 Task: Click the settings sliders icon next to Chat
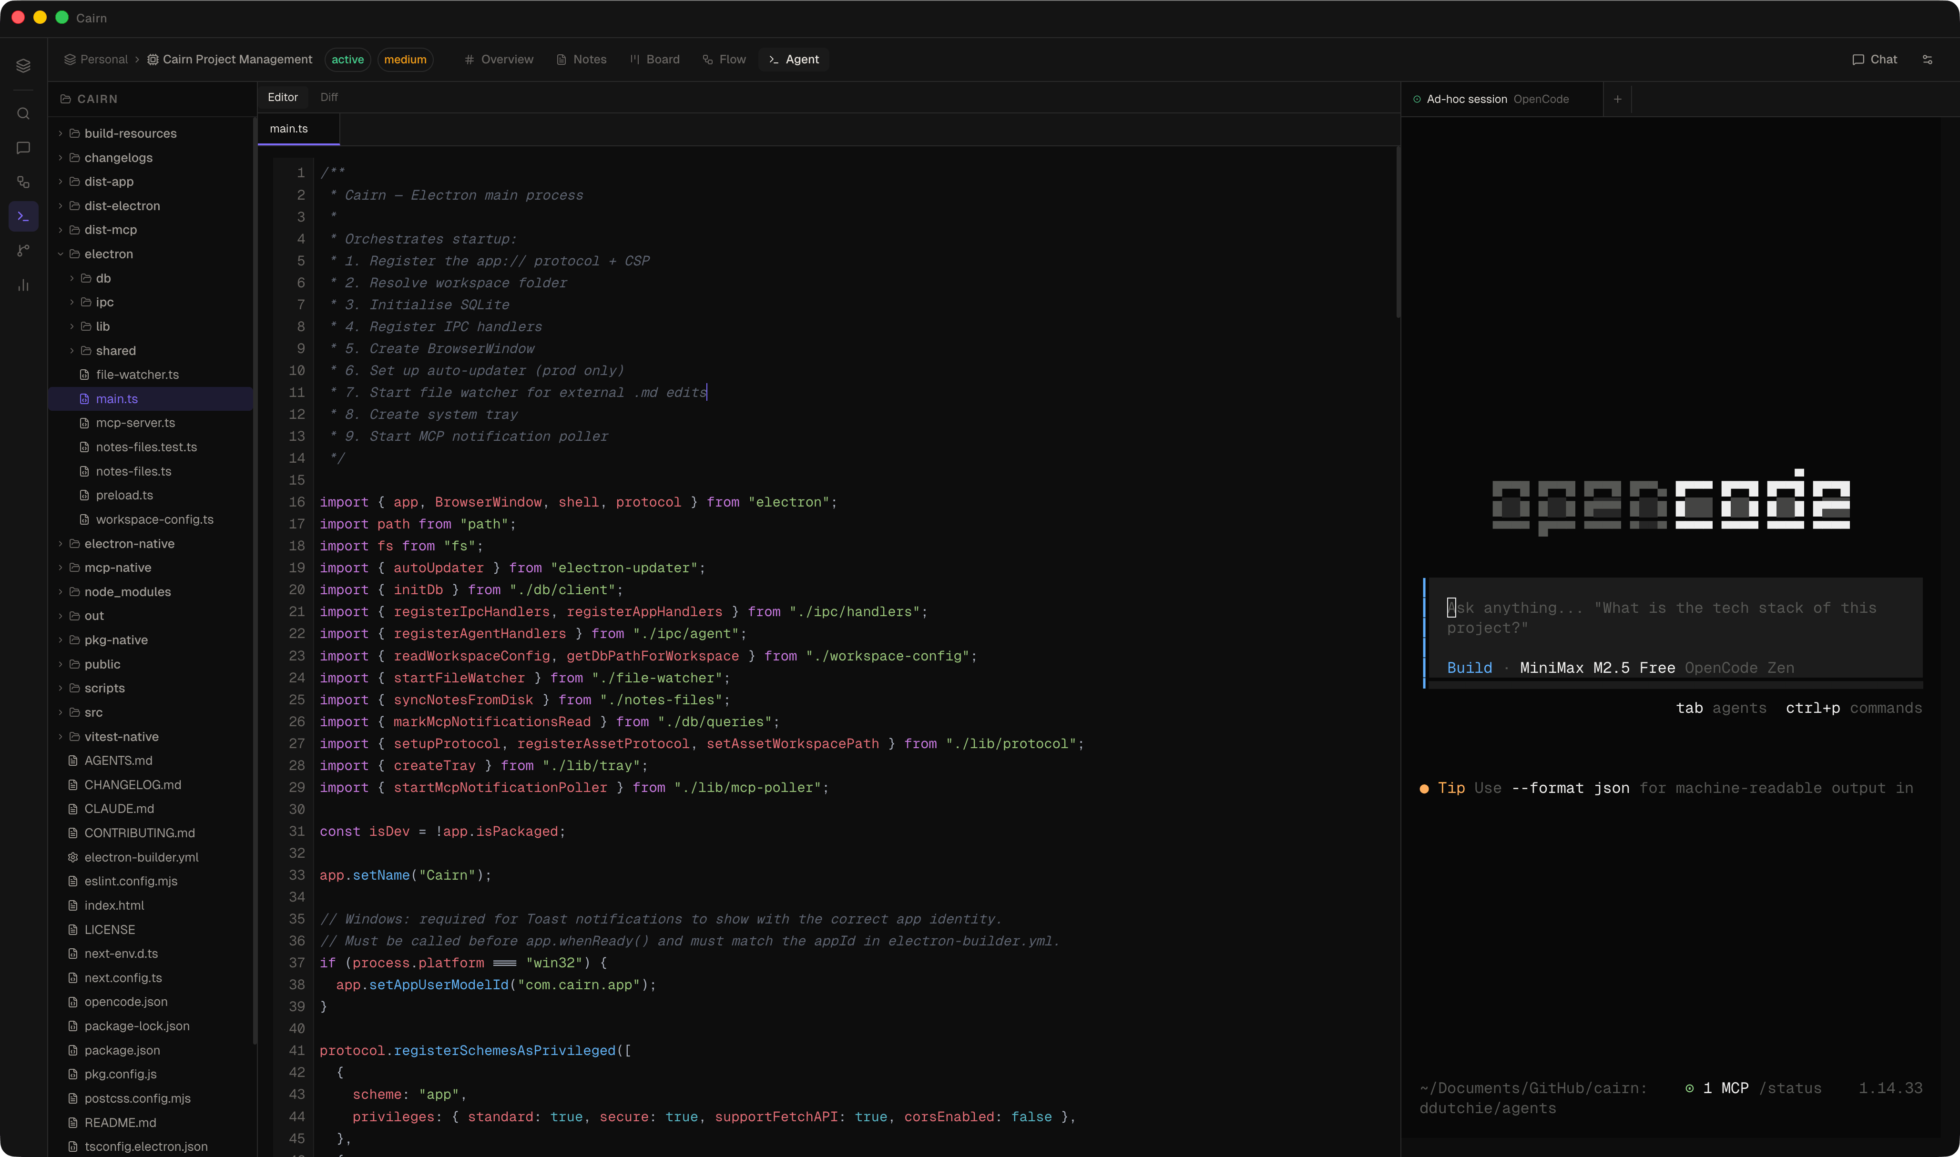point(1927,59)
